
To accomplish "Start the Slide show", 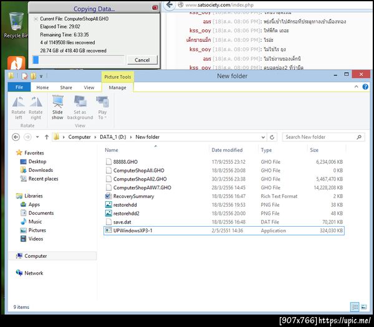I will [57, 107].
